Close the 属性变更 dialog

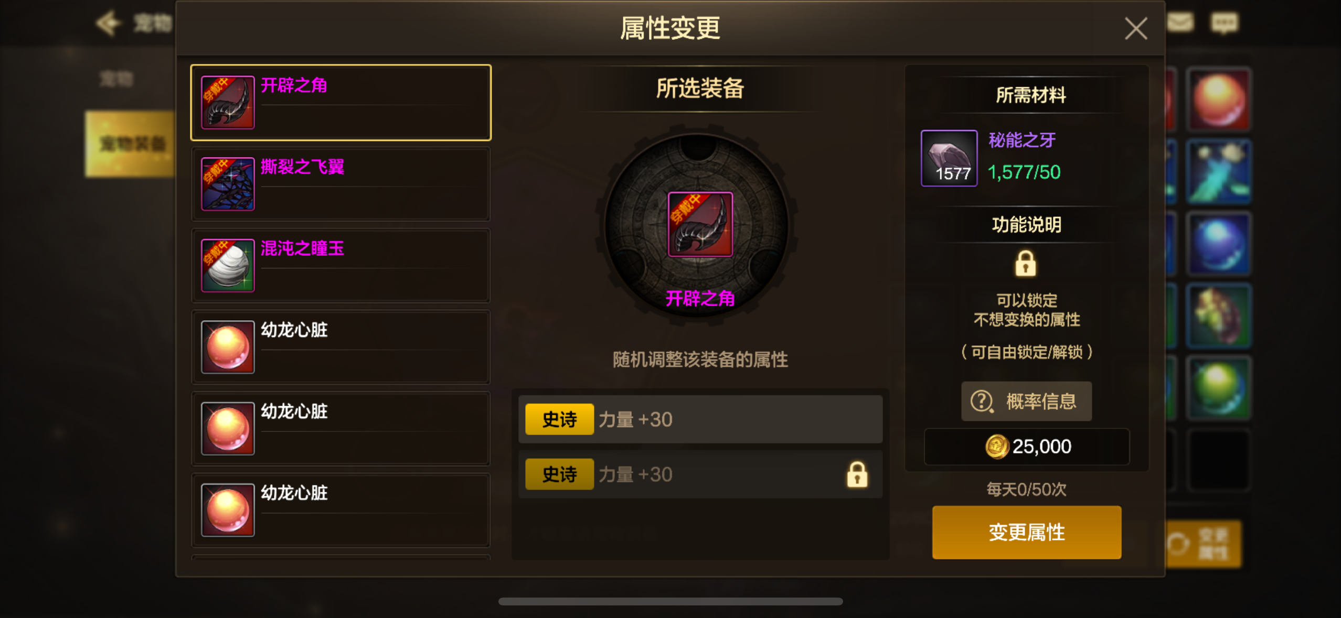coord(1136,28)
